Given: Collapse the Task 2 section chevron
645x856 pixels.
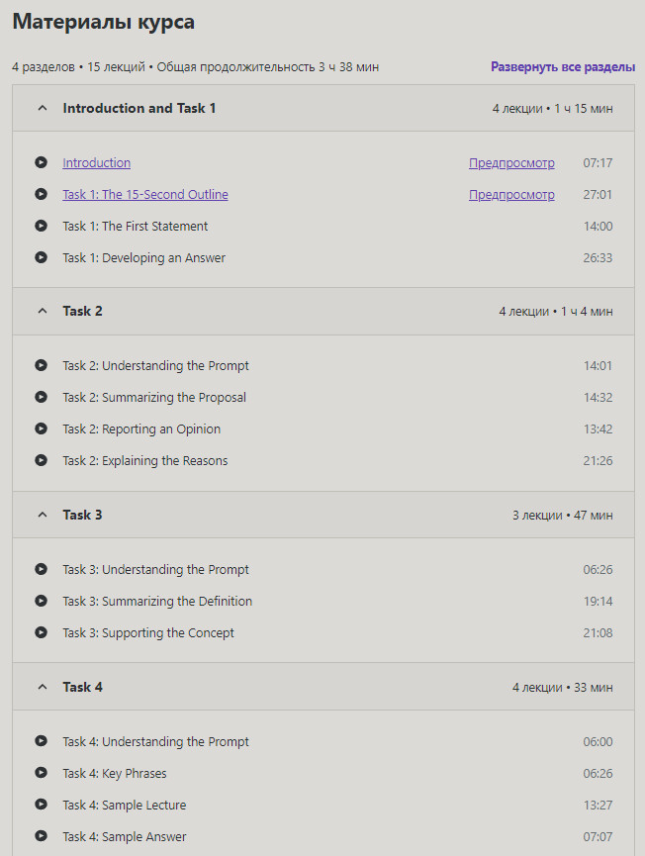Looking at the screenshot, I should click(x=42, y=311).
